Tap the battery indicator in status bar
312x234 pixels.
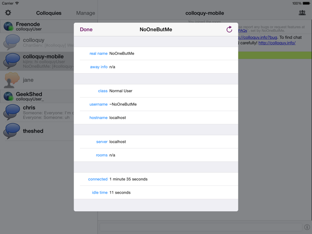tap(306, 3)
